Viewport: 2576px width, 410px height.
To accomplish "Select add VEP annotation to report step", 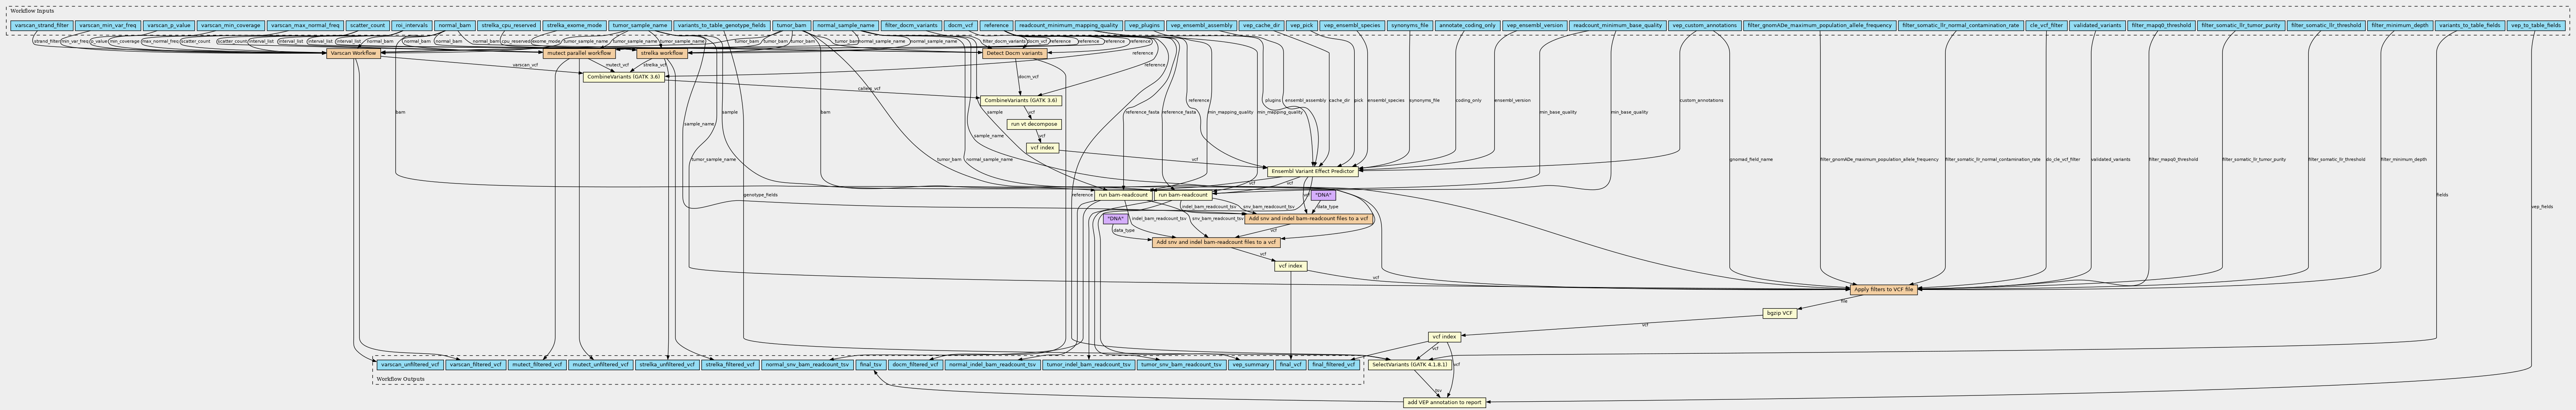I will pyautogui.click(x=1444, y=403).
